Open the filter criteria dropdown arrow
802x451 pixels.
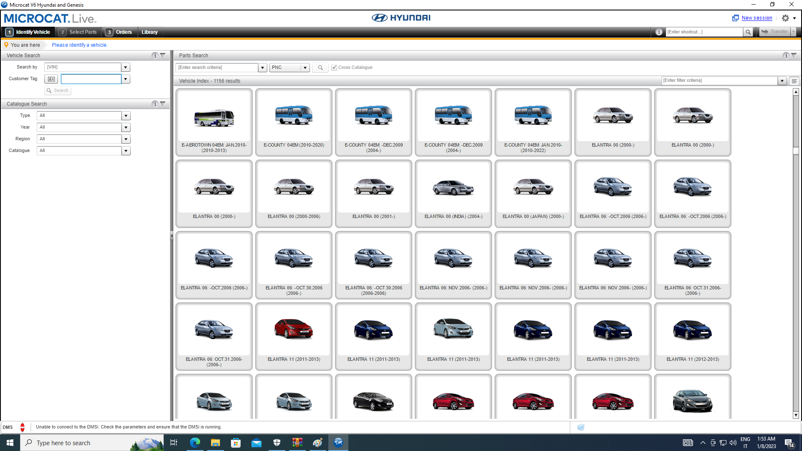point(782,81)
